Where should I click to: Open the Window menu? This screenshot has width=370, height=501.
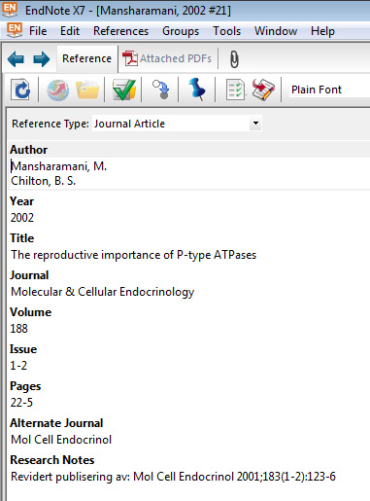pos(276,31)
